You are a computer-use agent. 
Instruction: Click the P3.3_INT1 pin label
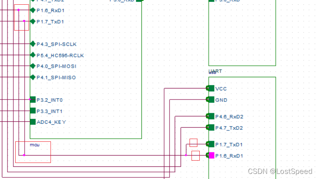point(49,111)
